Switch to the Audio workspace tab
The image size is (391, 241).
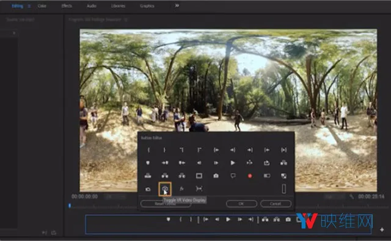point(92,5)
